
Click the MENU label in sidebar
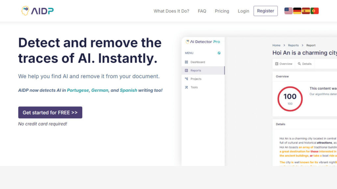(189, 53)
